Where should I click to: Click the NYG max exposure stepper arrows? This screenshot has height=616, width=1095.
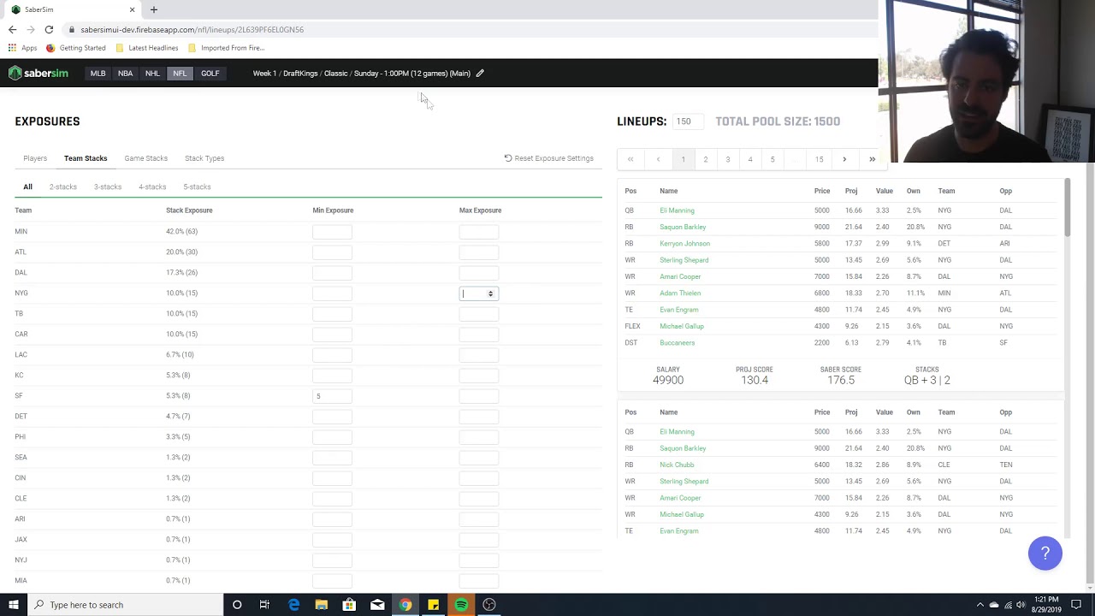[490, 293]
